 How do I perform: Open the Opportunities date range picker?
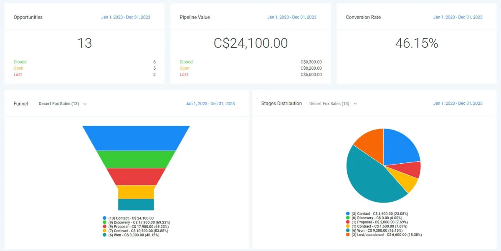(x=126, y=17)
